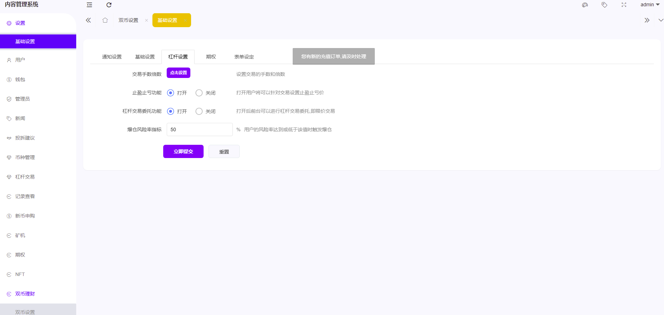Select 关闭 for 杠杆交易委托功能
Screen dimensions: 664x315
[199, 111]
